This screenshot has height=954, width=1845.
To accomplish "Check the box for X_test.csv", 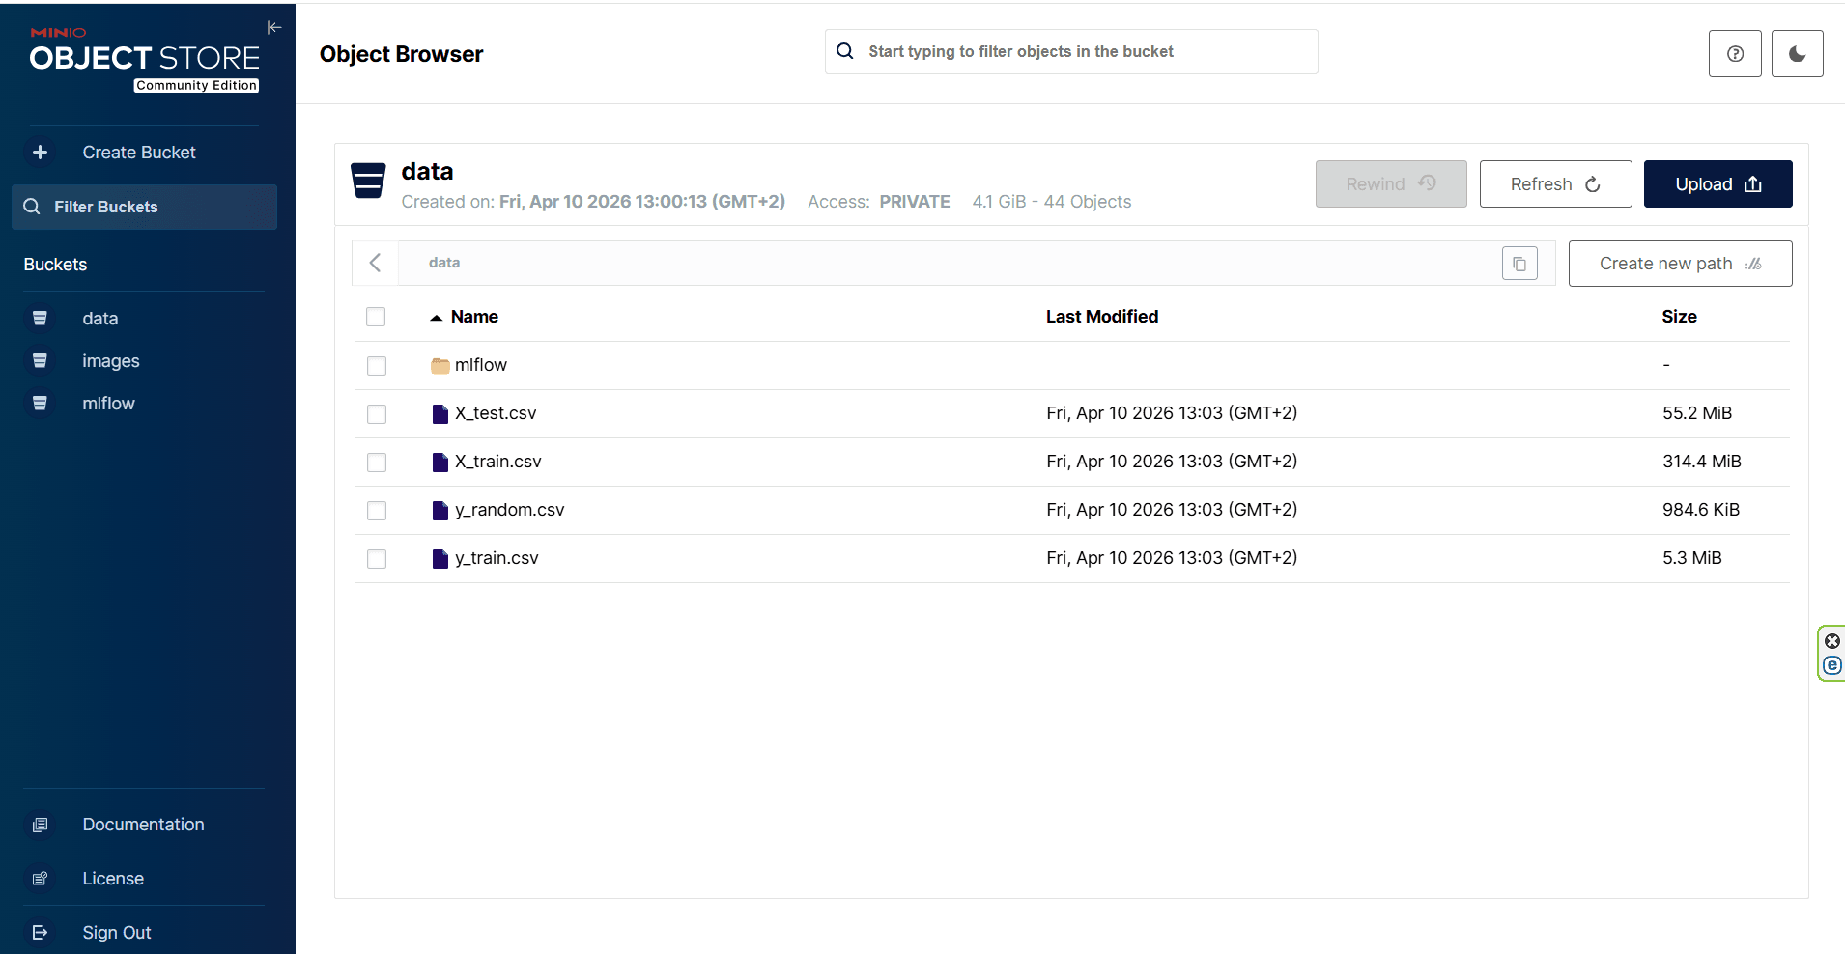I will (377, 414).
